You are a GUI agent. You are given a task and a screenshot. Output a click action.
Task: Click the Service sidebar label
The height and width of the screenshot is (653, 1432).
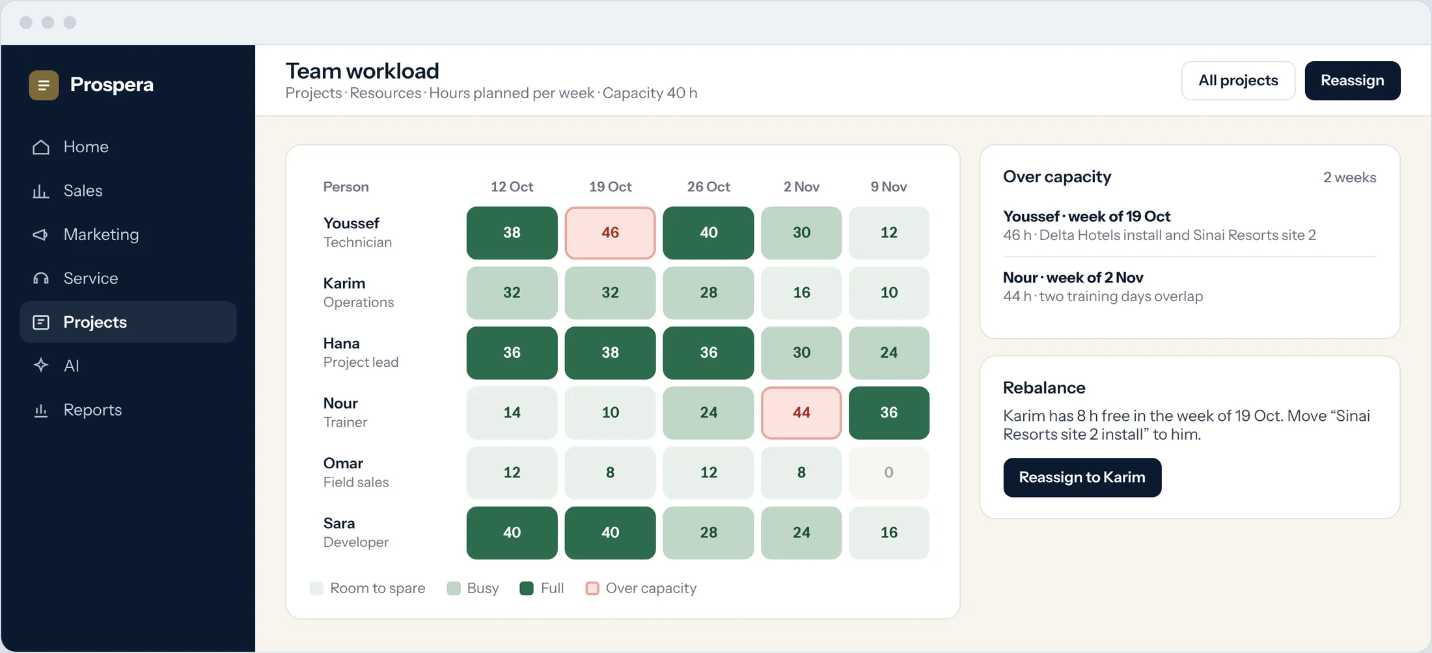click(x=90, y=278)
